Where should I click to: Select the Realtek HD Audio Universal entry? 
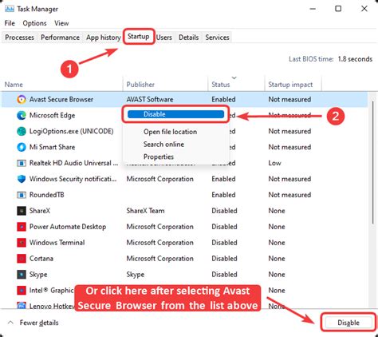click(73, 163)
